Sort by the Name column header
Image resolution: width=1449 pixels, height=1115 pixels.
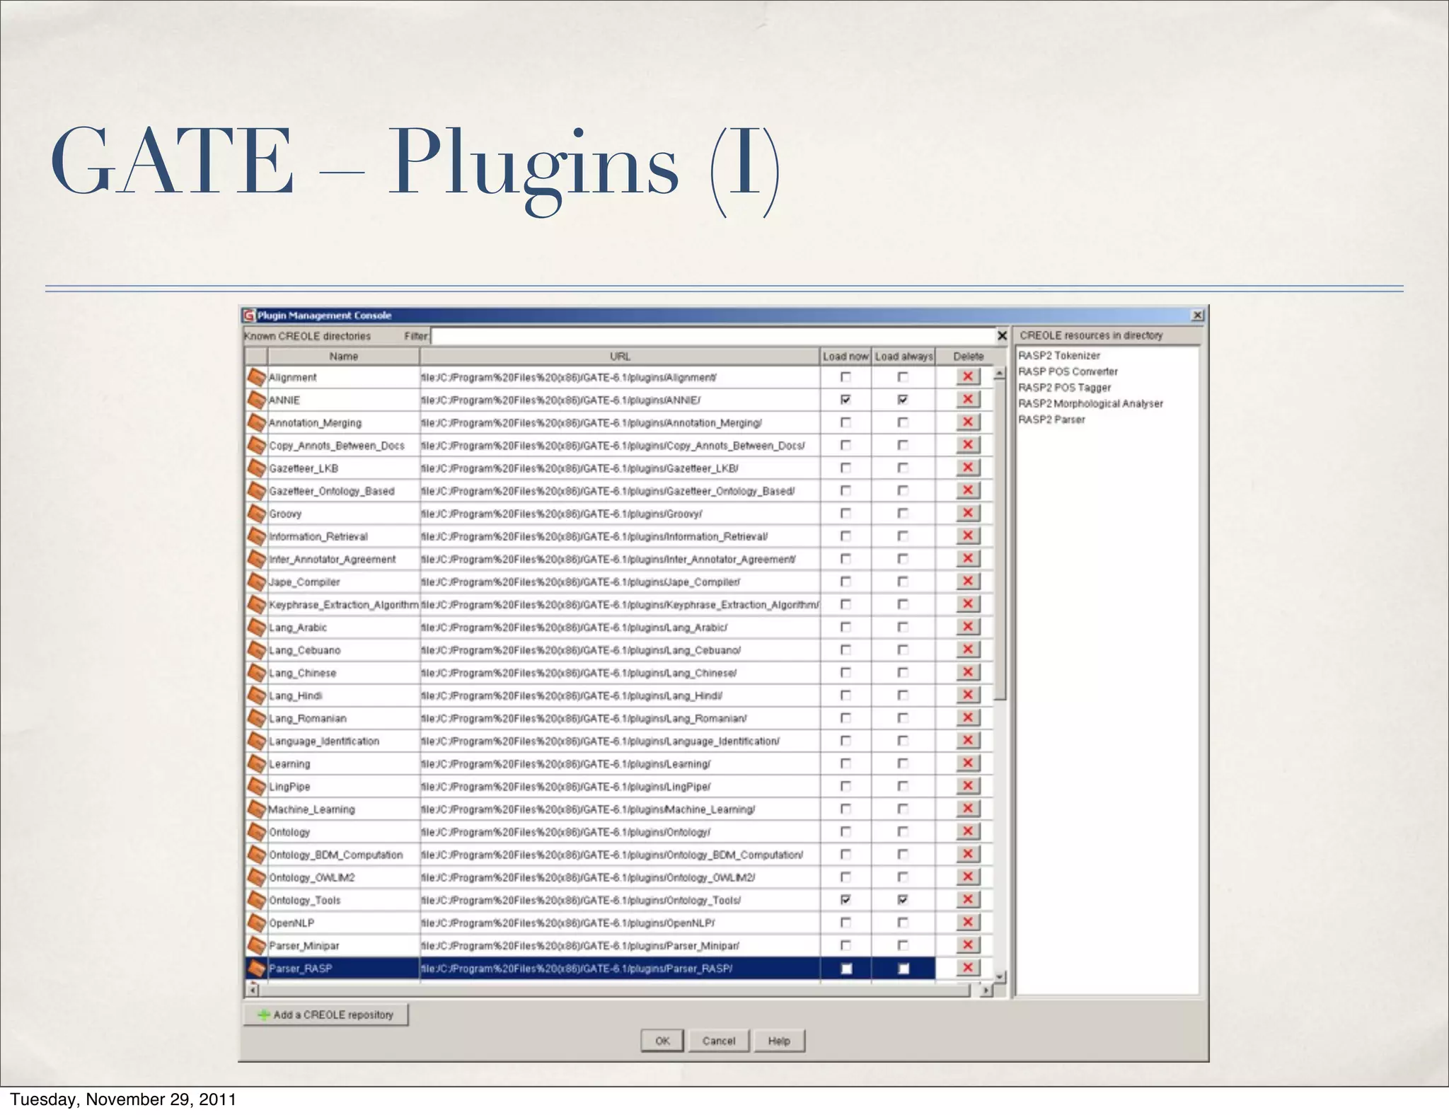[343, 357]
